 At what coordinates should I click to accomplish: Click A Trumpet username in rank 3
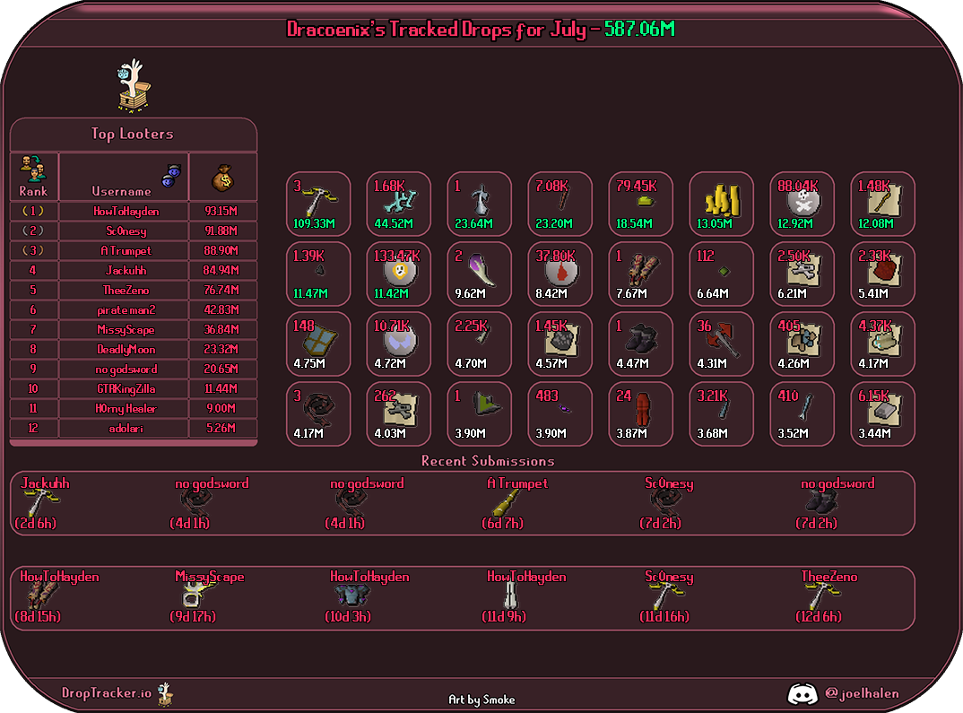pos(126,250)
